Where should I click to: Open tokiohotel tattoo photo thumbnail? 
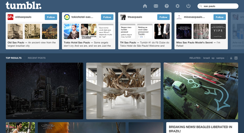(x=88, y=31)
